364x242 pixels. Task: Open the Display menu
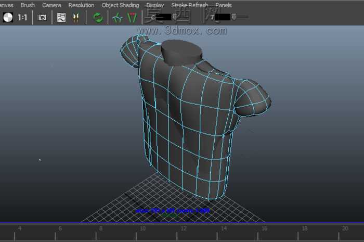pyautogui.click(x=155, y=5)
